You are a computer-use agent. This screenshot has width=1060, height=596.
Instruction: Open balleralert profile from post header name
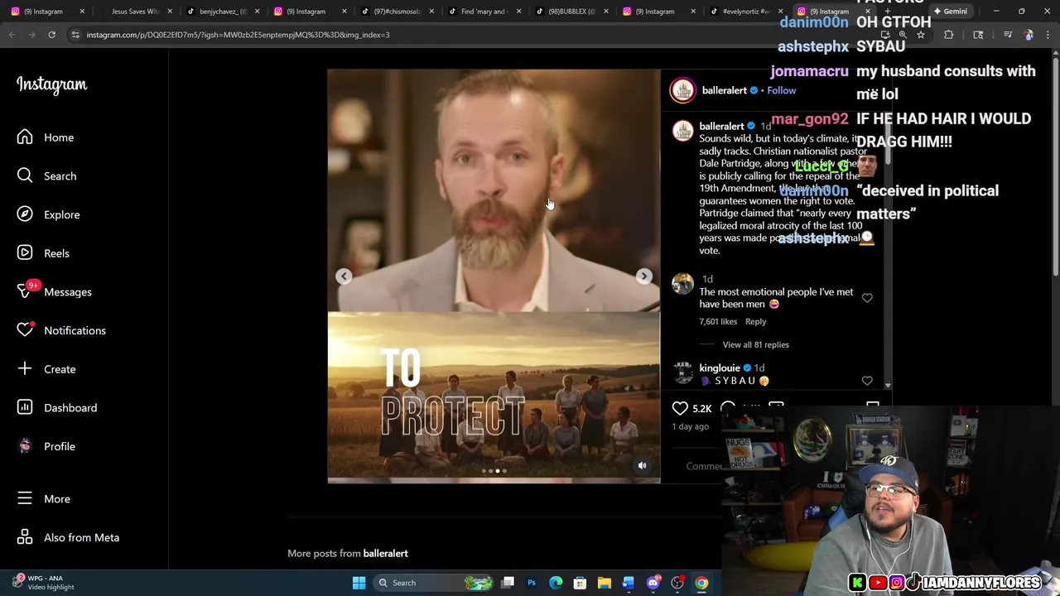coord(724,90)
